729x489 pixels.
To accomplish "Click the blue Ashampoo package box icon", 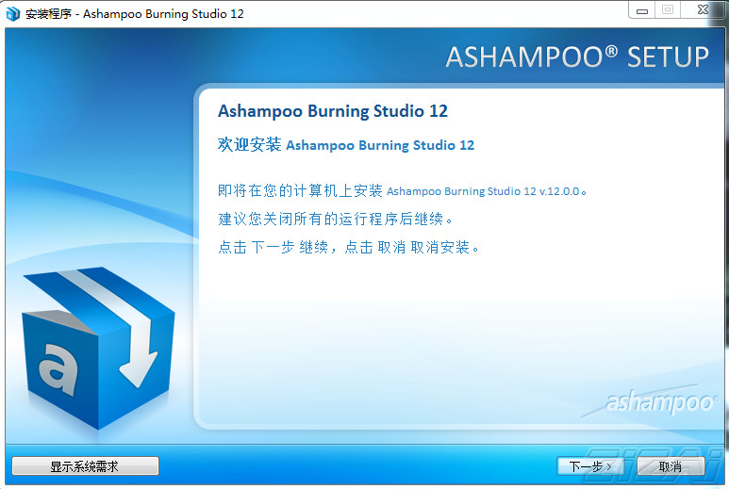I will (x=99, y=348).
